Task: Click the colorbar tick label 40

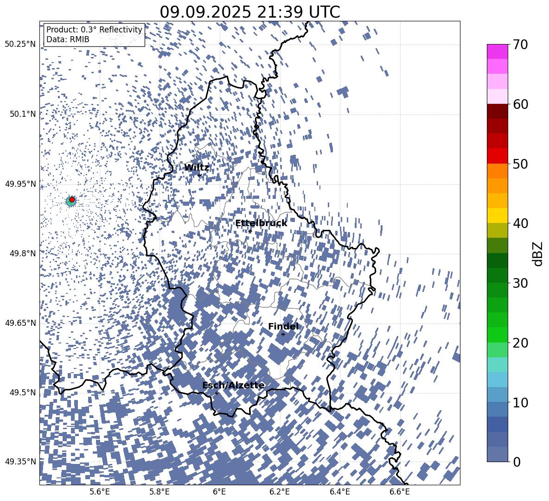Action: pyautogui.click(x=520, y=223)
